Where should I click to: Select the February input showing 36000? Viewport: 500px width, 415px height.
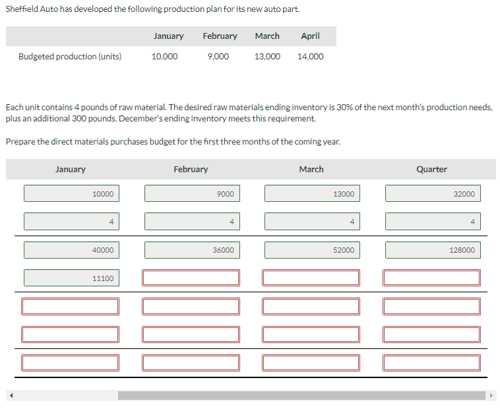[x=192, y=250]
